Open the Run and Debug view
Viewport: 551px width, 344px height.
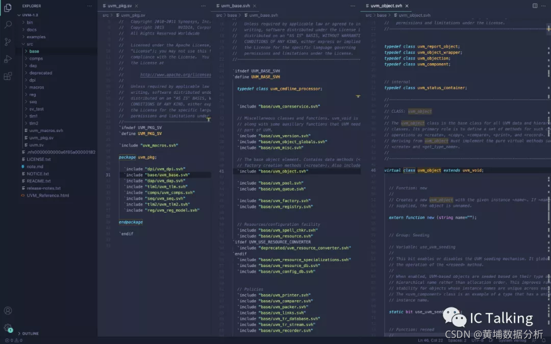(x=8, y=59)
